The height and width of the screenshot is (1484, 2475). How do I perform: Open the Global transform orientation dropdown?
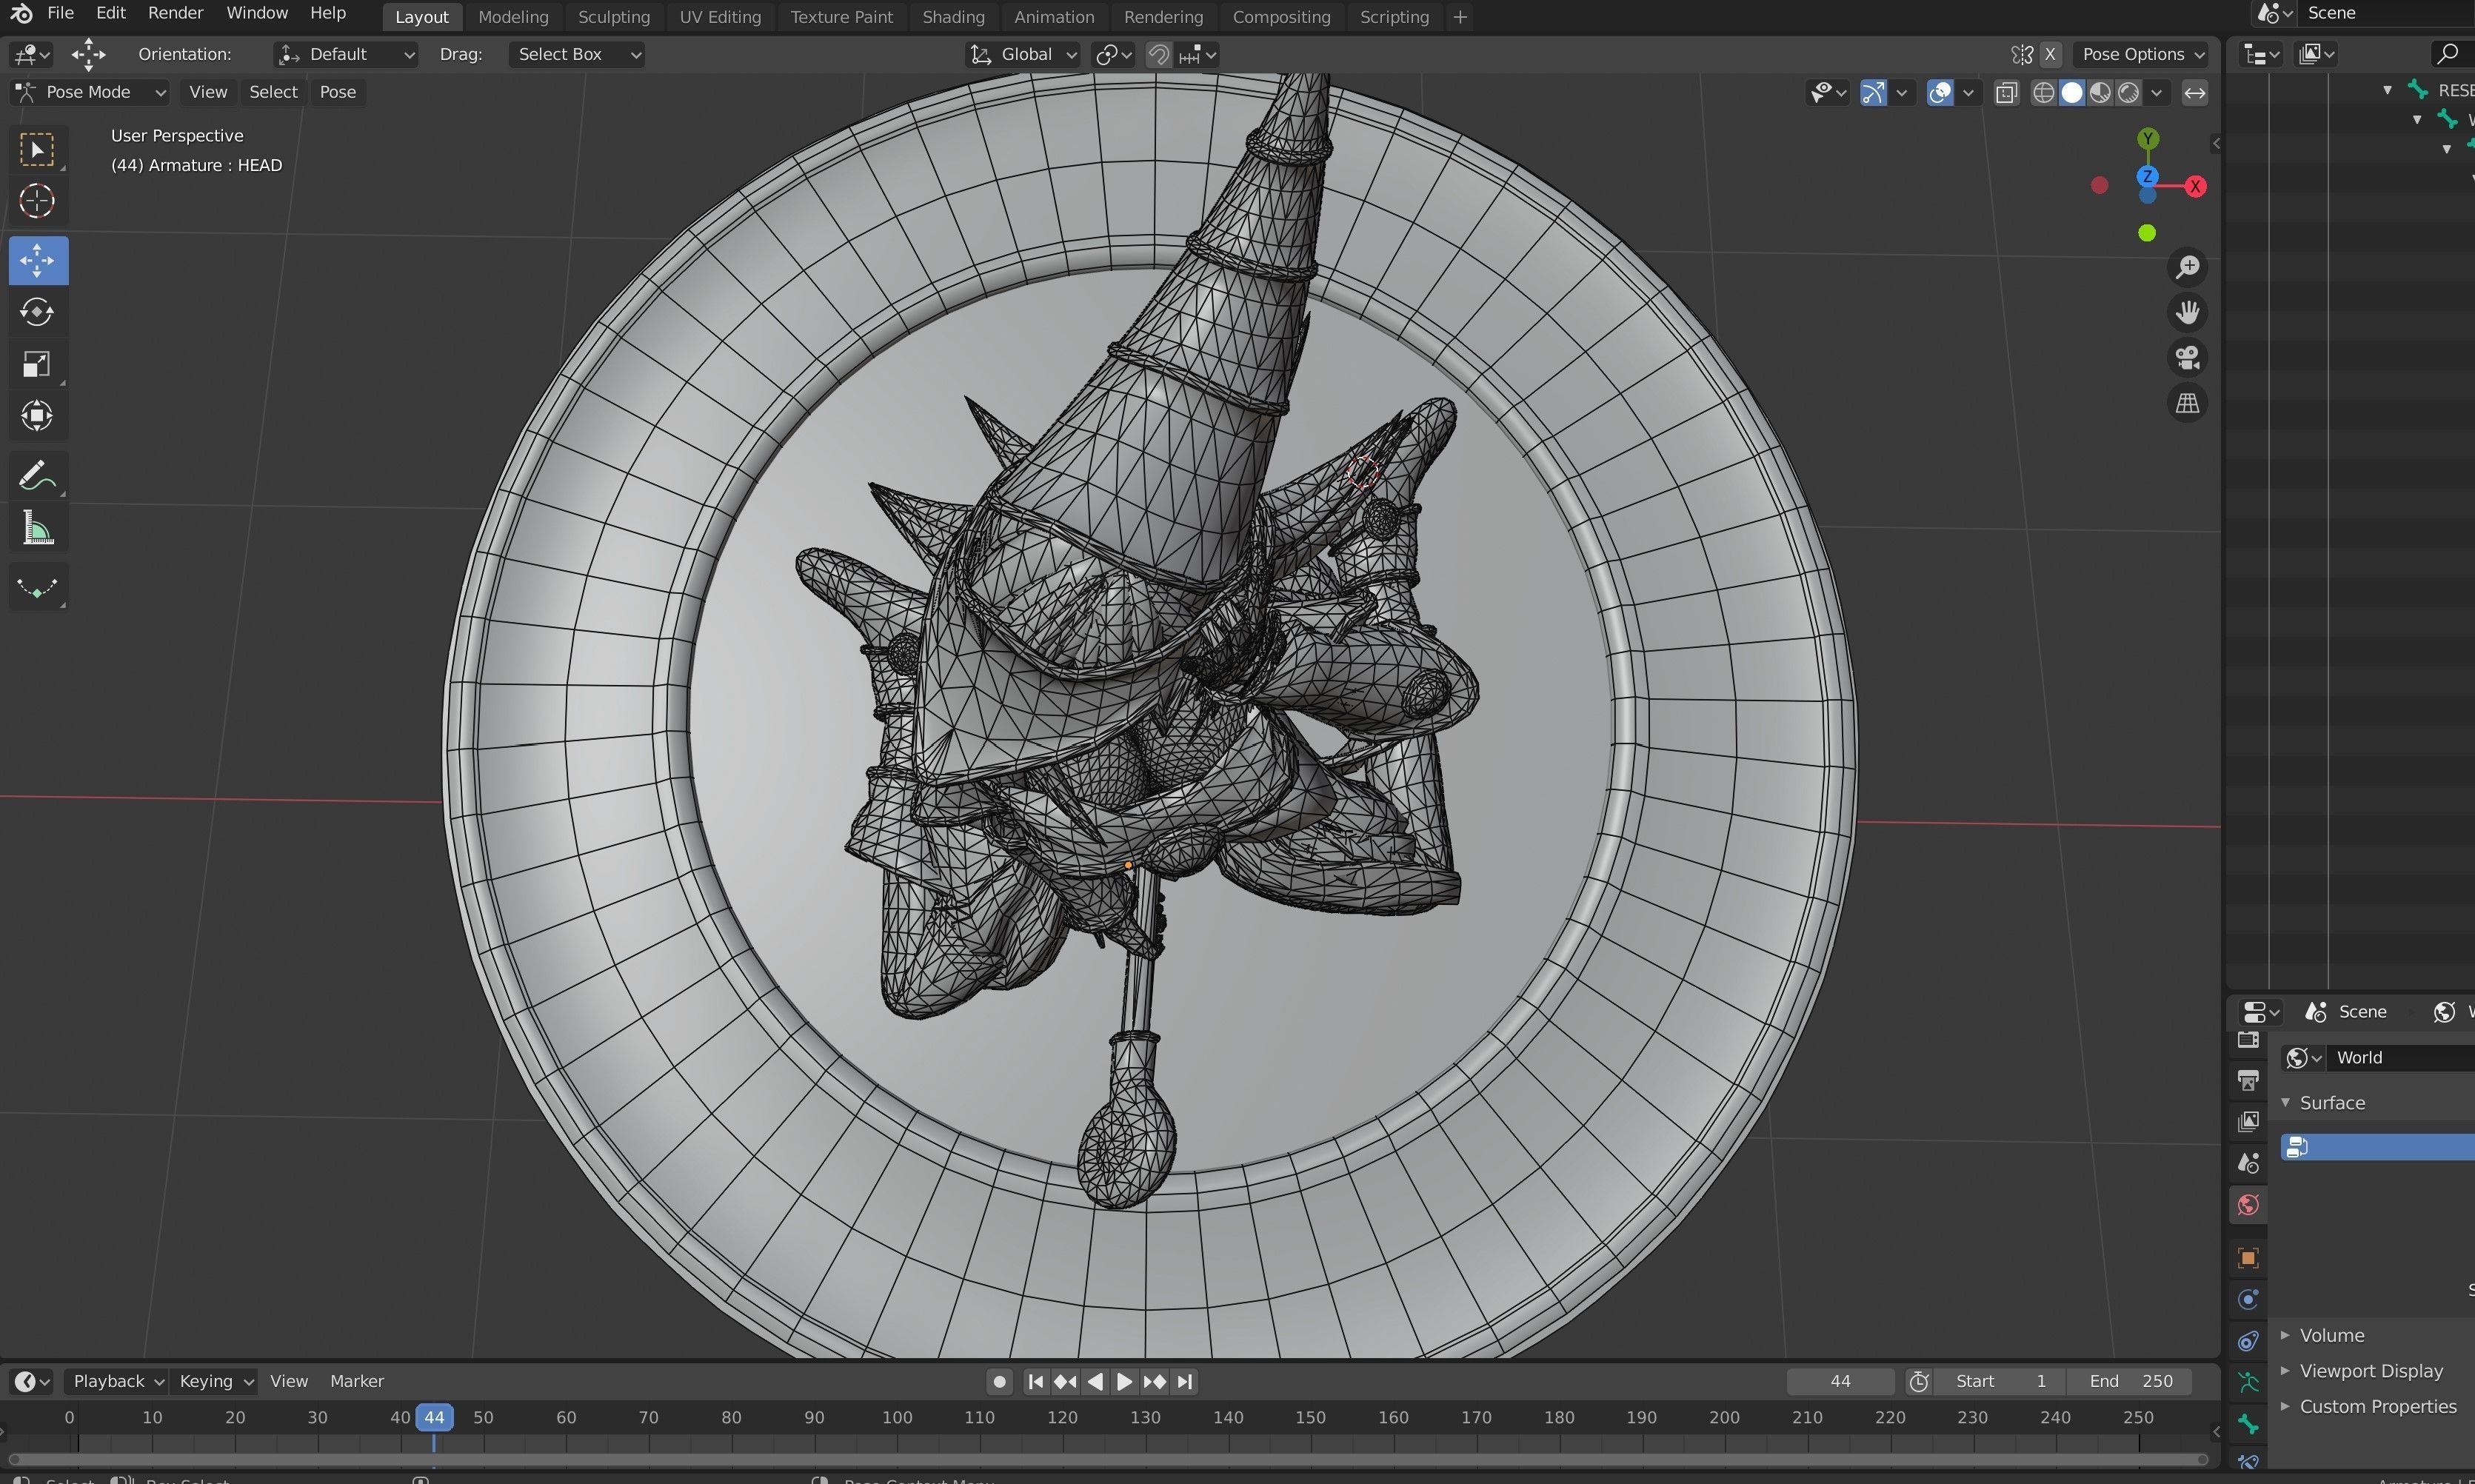pyautogui.click(x=1023, y=55)
